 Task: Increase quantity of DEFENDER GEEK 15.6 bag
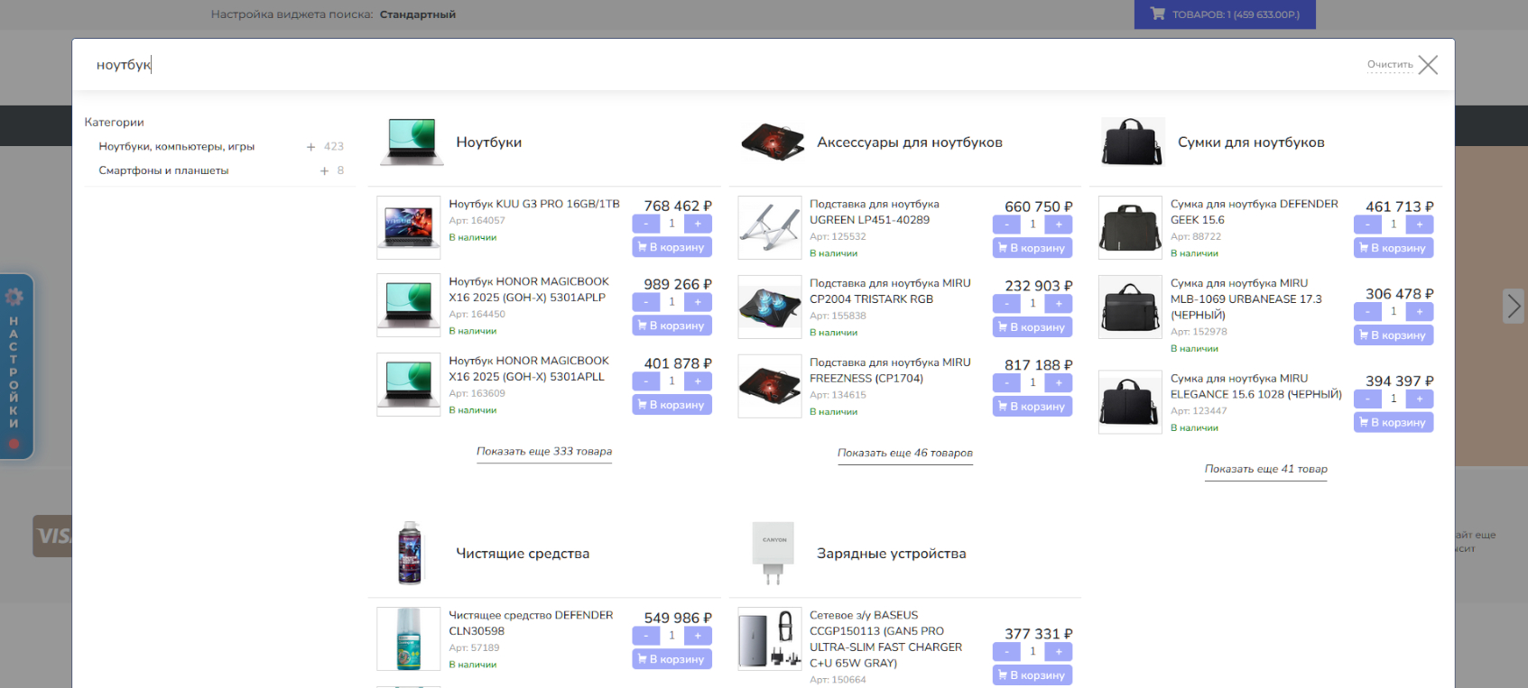[1419, 225]
